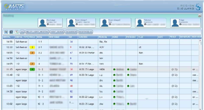Select the SKADERUM filter

pos(71,32)
